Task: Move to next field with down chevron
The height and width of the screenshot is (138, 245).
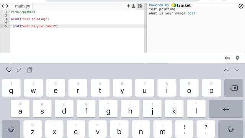Action: tap(237, 70)
